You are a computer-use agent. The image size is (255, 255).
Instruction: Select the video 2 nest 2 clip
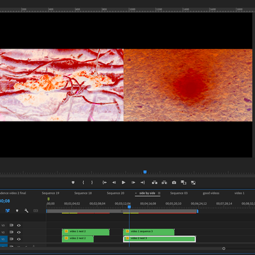click(x=78, y=239)
